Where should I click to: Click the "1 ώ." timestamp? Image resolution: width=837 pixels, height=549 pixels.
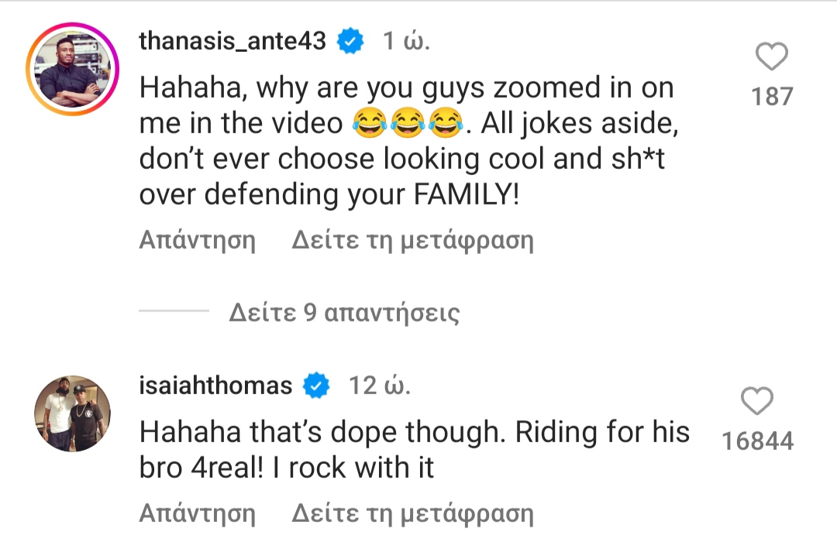pos(407,42)
